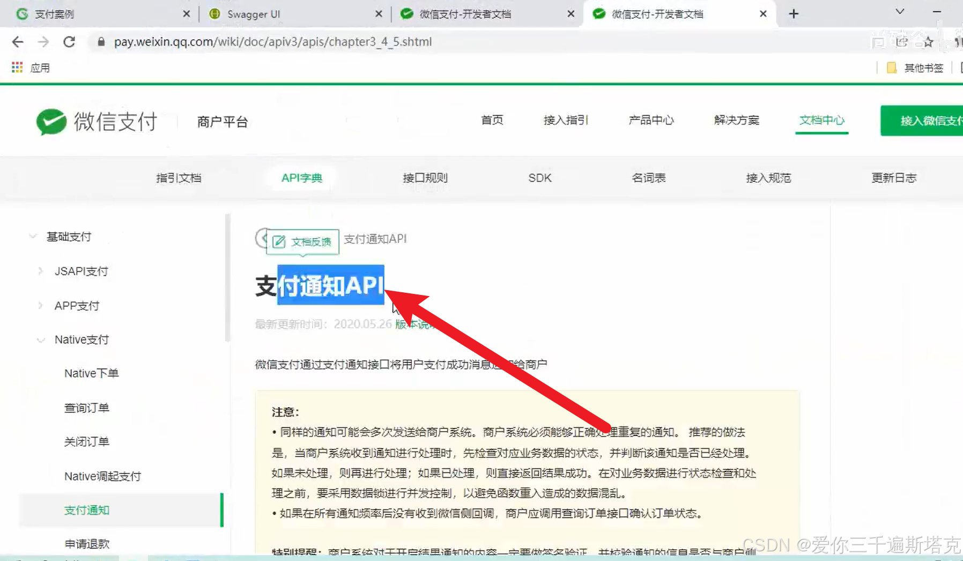This screenshot has width=963, height=561.
Task: Open 产品中心 in top navigation
Action: (x=651, y=120)
